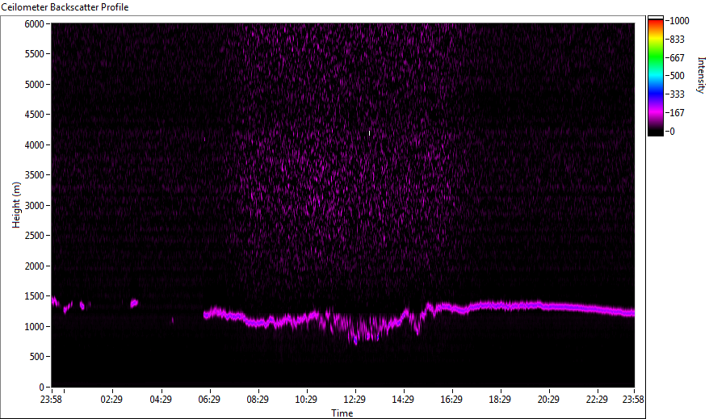
Task: Click the Ceilometer Backscatter Profile title
Action: tap(65, 7)
